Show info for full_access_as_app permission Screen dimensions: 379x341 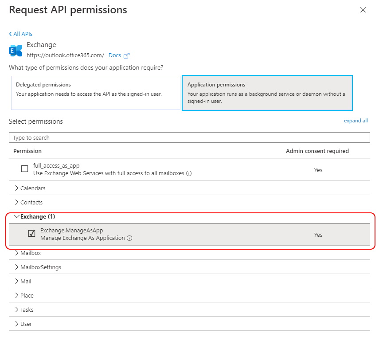(189, 173)
